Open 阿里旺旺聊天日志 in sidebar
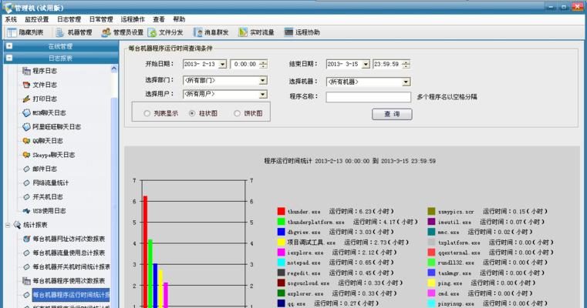The image size is (587, 308). pos(52,127)
